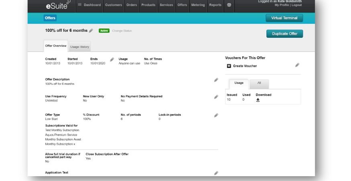This screenshot has height=181, width=351.
Task: Open the Dashboard menu
Action: [90, 5]
